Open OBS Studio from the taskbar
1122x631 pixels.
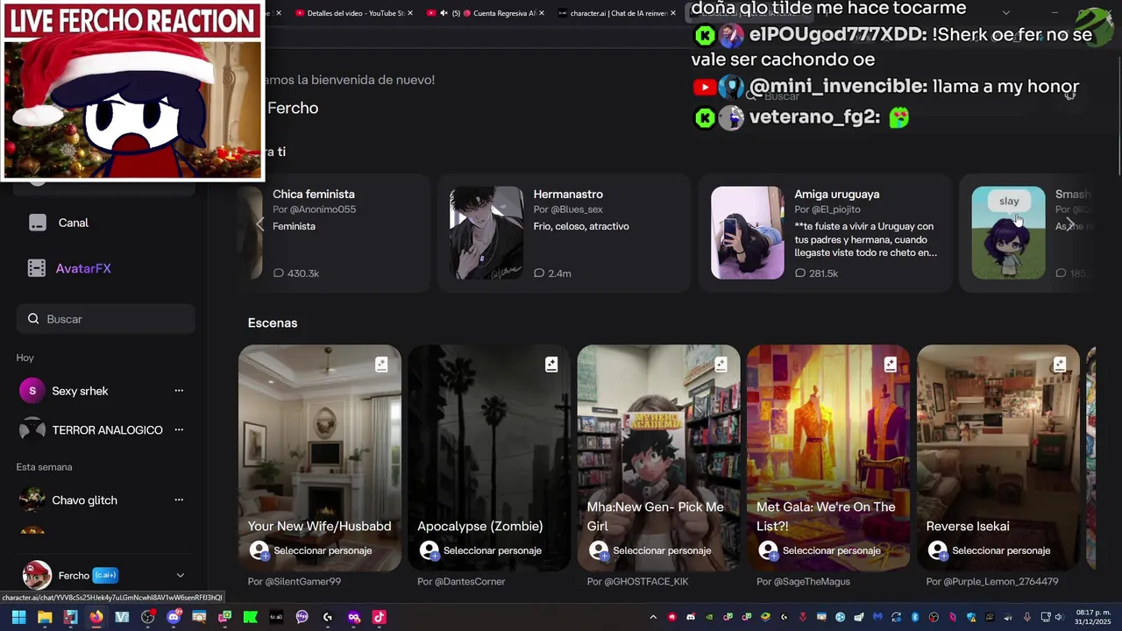[147, 617]
